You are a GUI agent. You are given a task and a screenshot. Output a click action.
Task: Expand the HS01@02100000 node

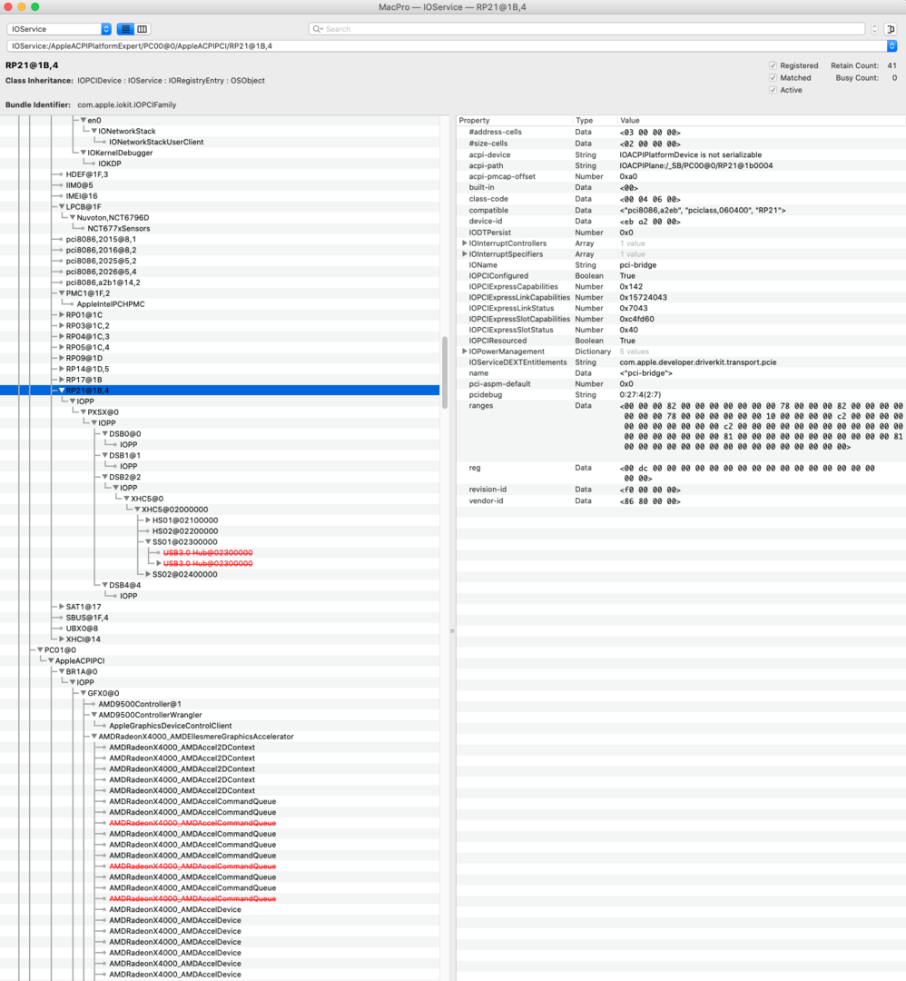pos(148,520)
